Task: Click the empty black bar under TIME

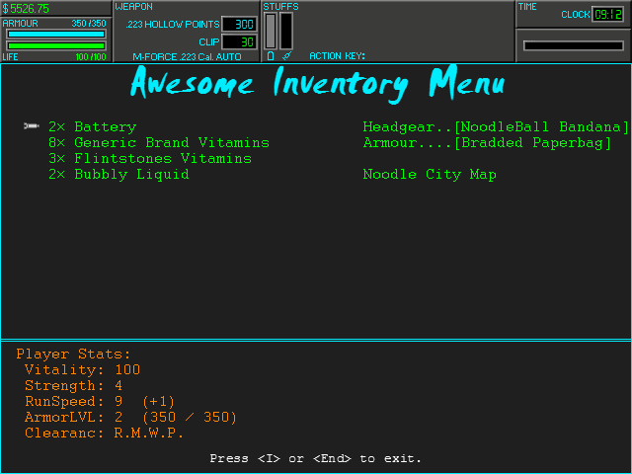Action: click(x=573, y=45)
